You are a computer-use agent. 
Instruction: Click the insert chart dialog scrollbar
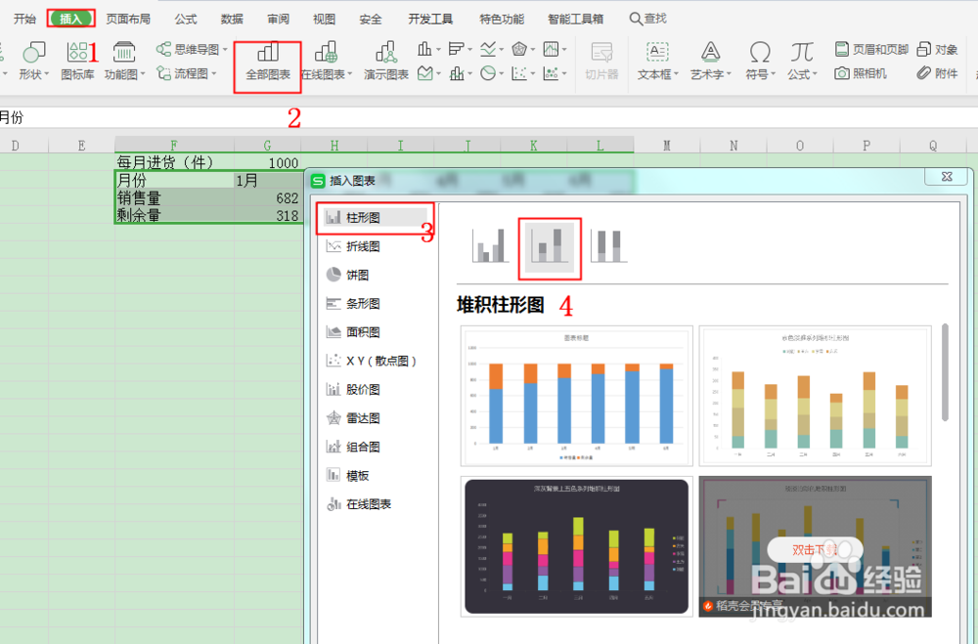pyautogui.click(x=945, y=372)
